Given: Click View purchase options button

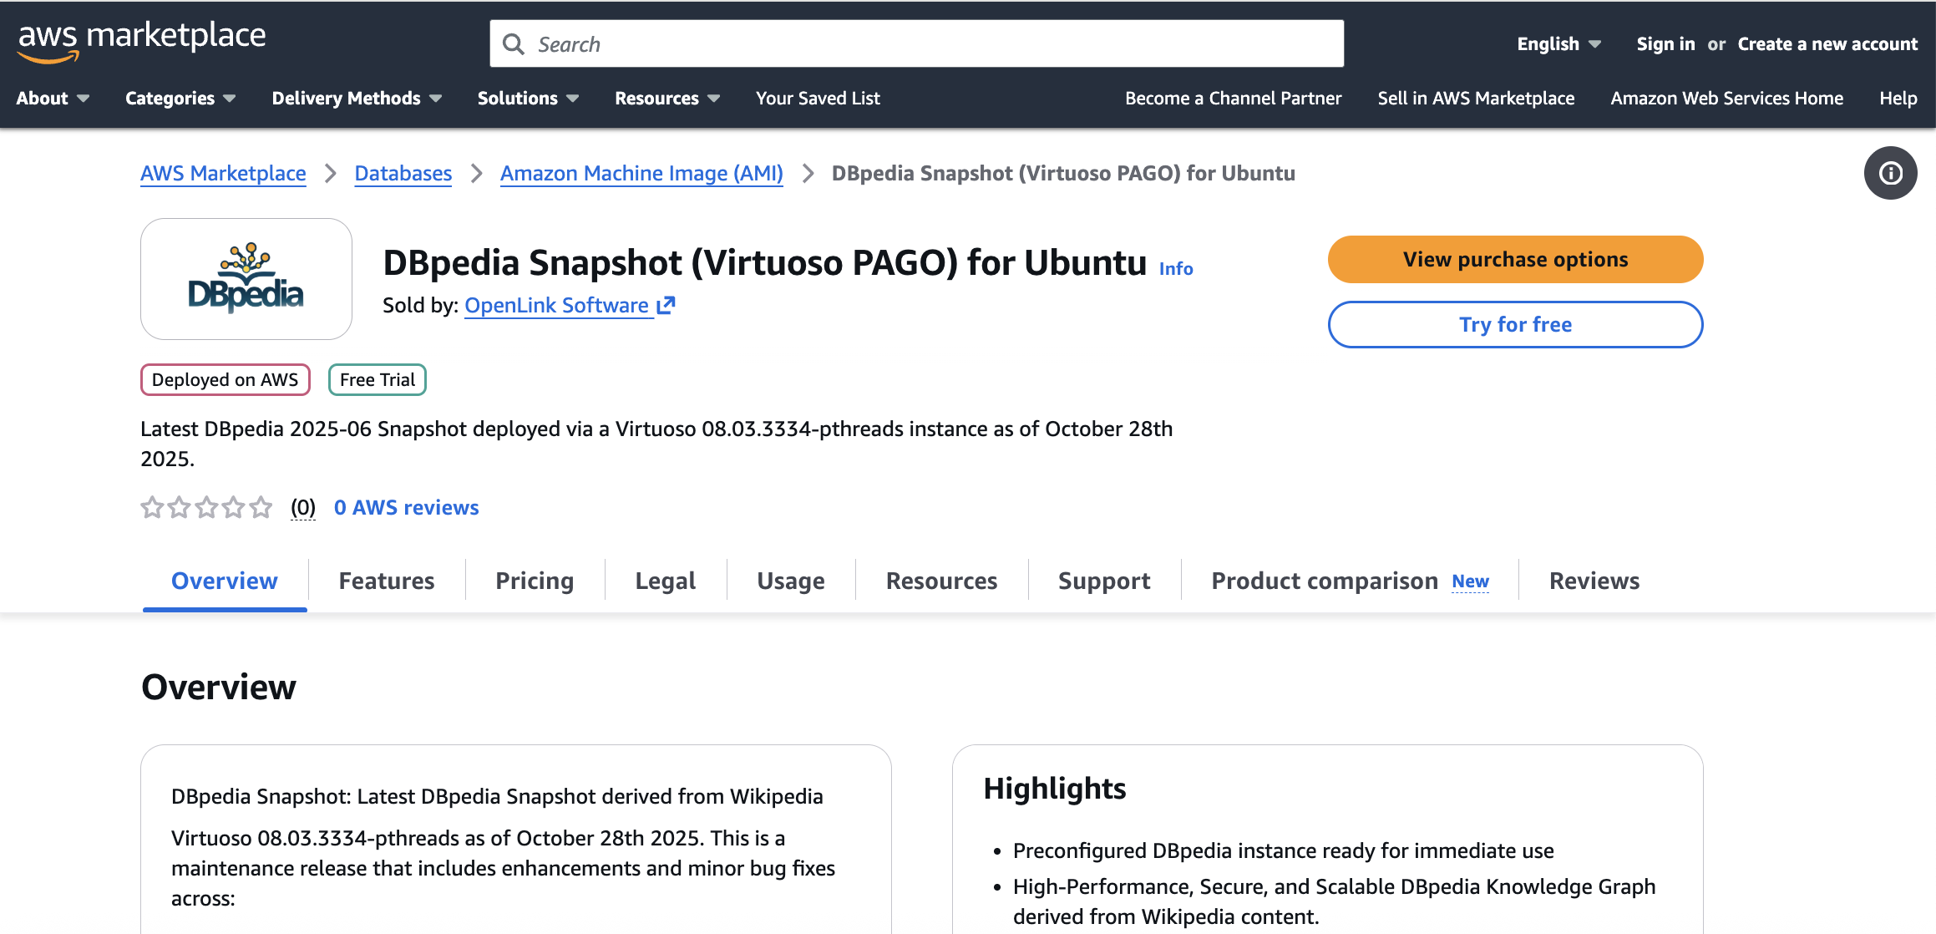Looking at the screenshot, I should (x=1515, y=260).
